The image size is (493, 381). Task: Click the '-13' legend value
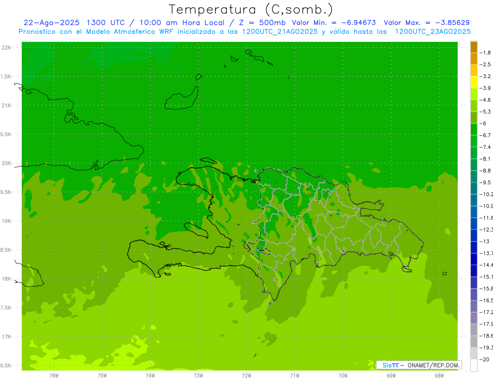coord(485,242)
